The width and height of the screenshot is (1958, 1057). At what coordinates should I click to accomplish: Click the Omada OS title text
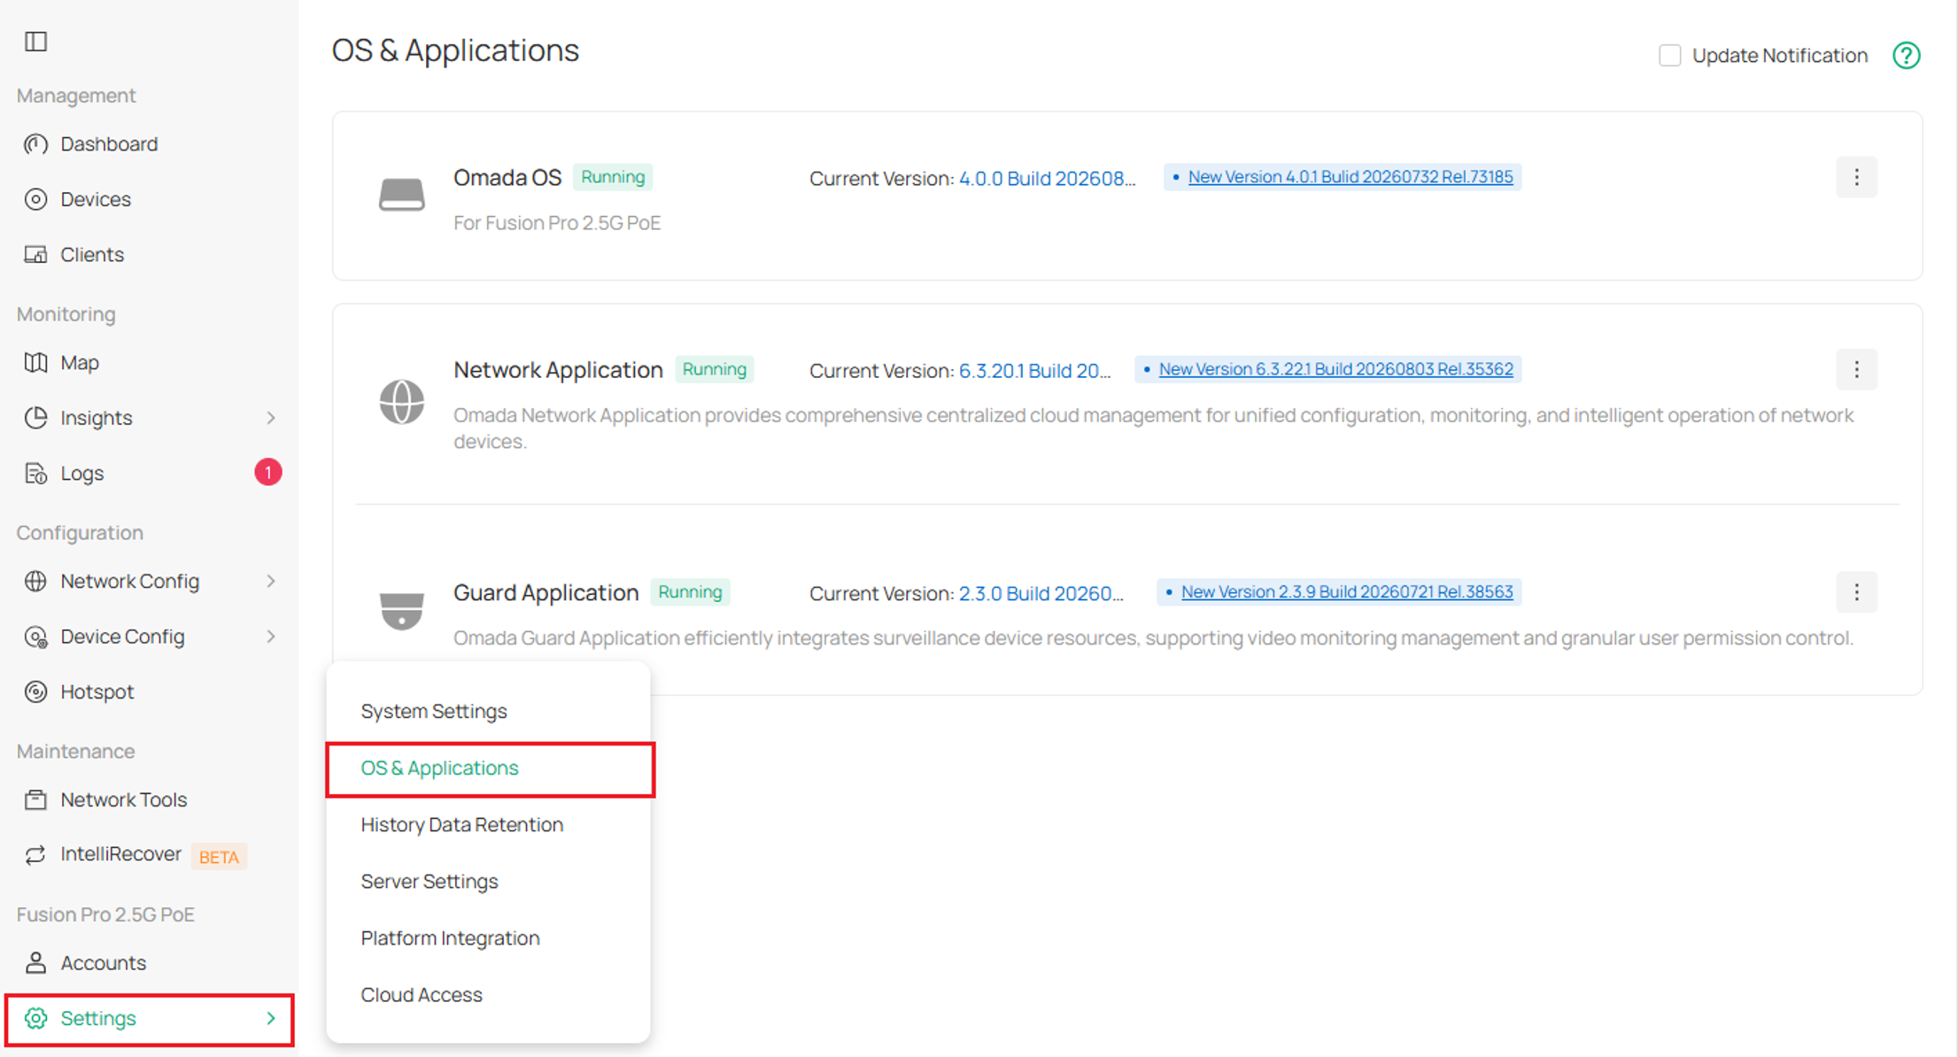pos(507,178)
